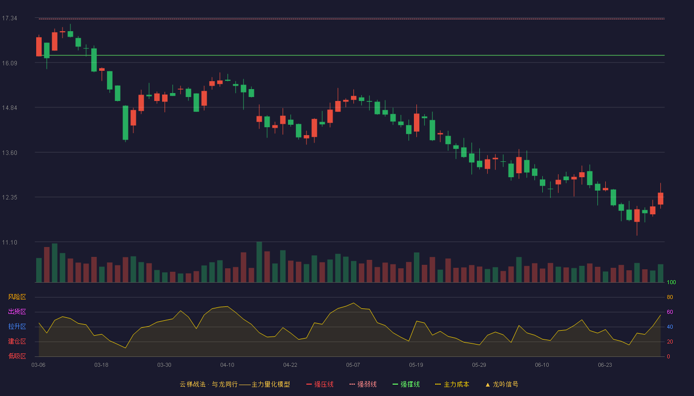Toggle the 强弱线 dashed legend entry
The height and width of the screenshot is (396, 694).
[363, 384]
